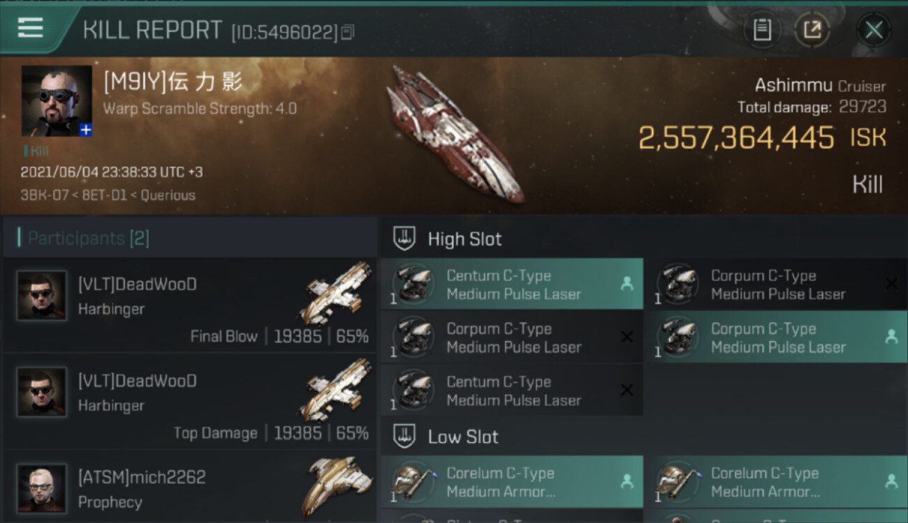Image resolution: width=908 pixels, height=523 pixels.
Task: Select the highlighted Centum C-Type pulse laser
Action: tap(511, 285)
